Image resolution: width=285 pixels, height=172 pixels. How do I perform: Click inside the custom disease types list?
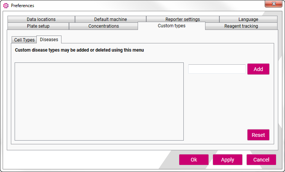[99, 101]
